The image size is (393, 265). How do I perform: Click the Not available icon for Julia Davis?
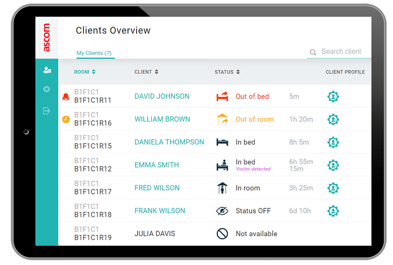pos(222,234)
